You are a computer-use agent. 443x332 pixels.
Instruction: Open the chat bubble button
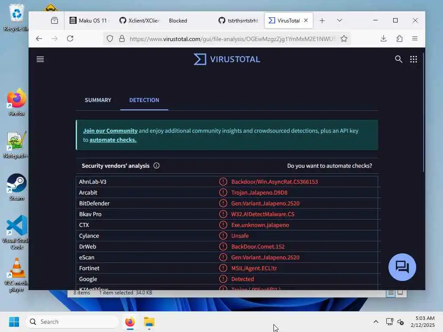[402, 267]
